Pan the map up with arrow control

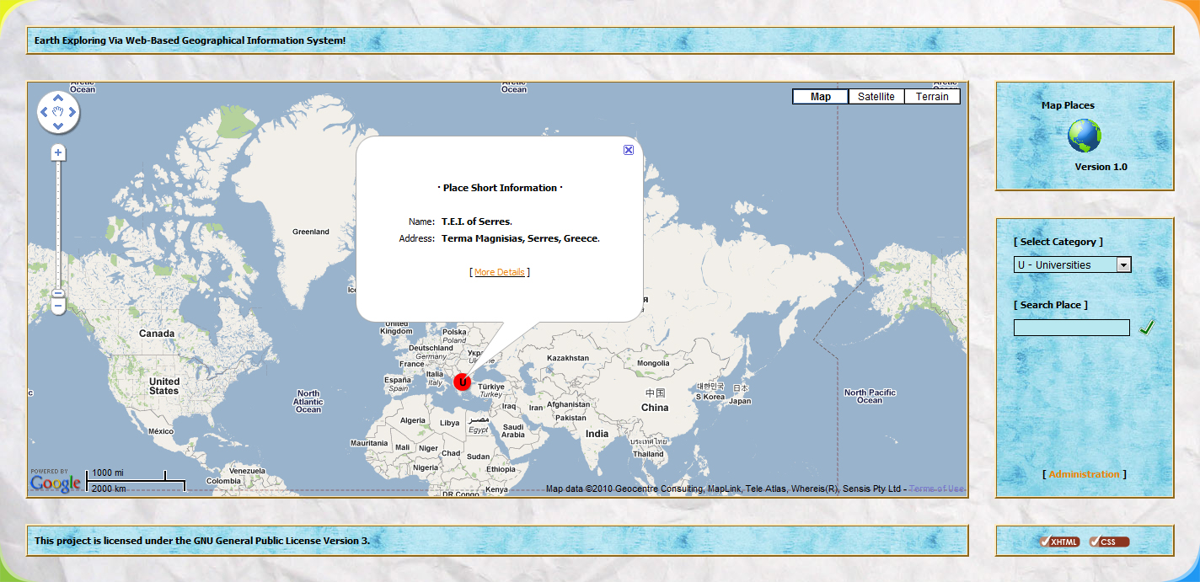point(58,97)
